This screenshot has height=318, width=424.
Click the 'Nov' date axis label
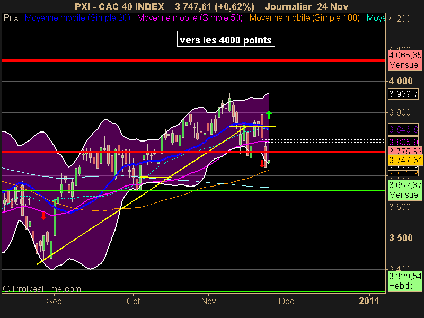coord(208,301)
